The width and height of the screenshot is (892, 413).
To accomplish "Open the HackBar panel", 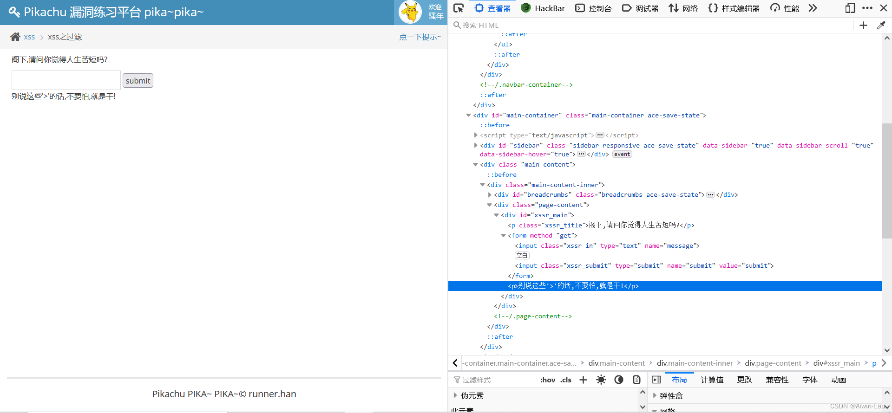I will 543,8.
